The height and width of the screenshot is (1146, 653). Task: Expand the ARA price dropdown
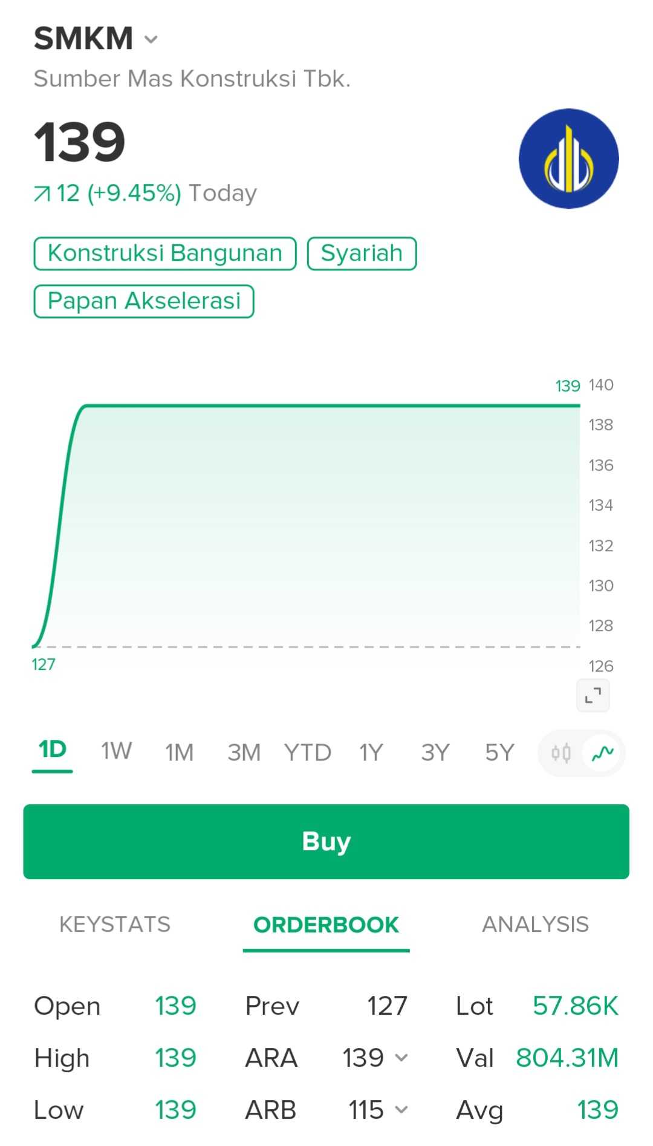click(401, 1058)
